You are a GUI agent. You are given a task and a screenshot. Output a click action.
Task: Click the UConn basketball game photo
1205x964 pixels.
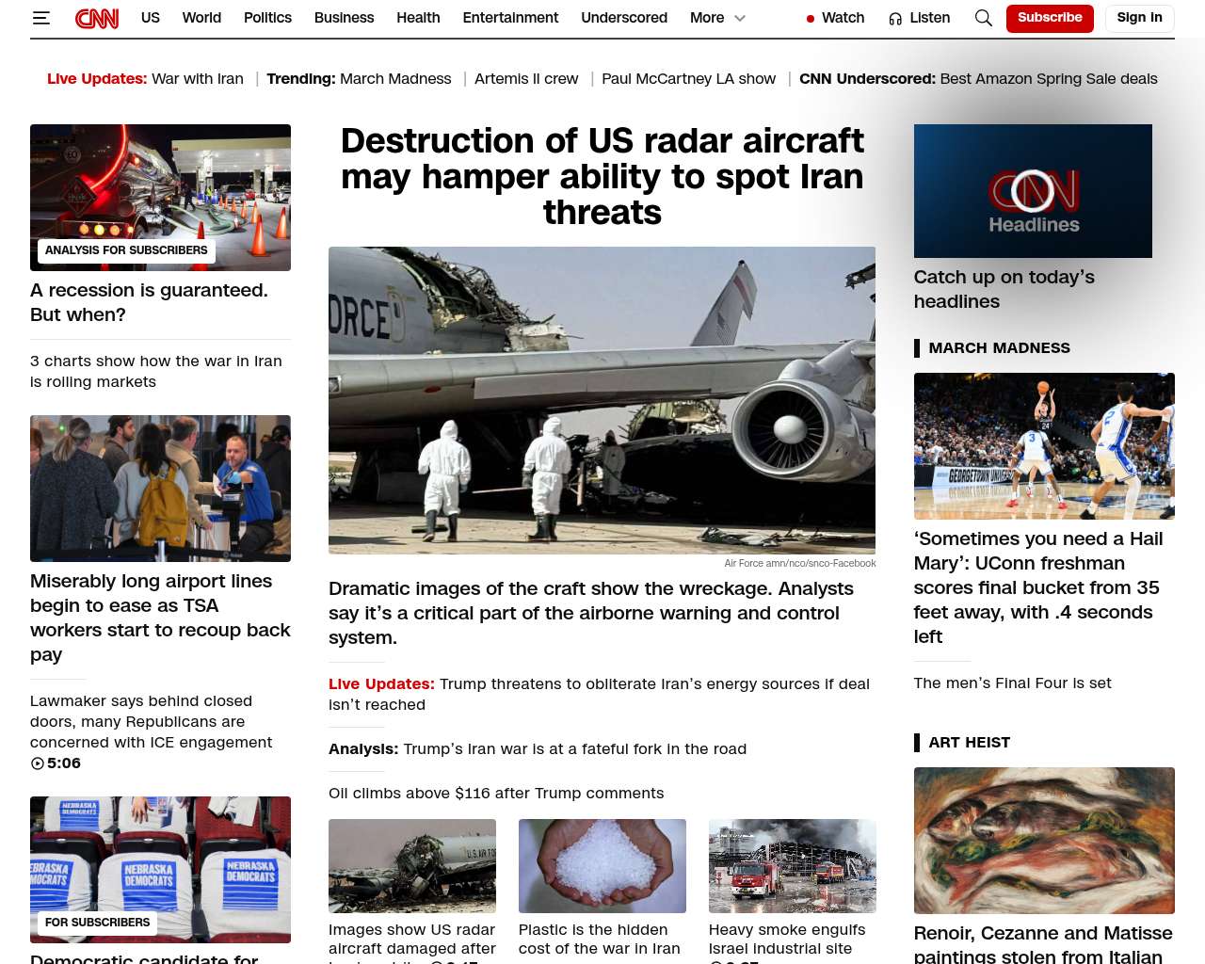[1044, 446]
